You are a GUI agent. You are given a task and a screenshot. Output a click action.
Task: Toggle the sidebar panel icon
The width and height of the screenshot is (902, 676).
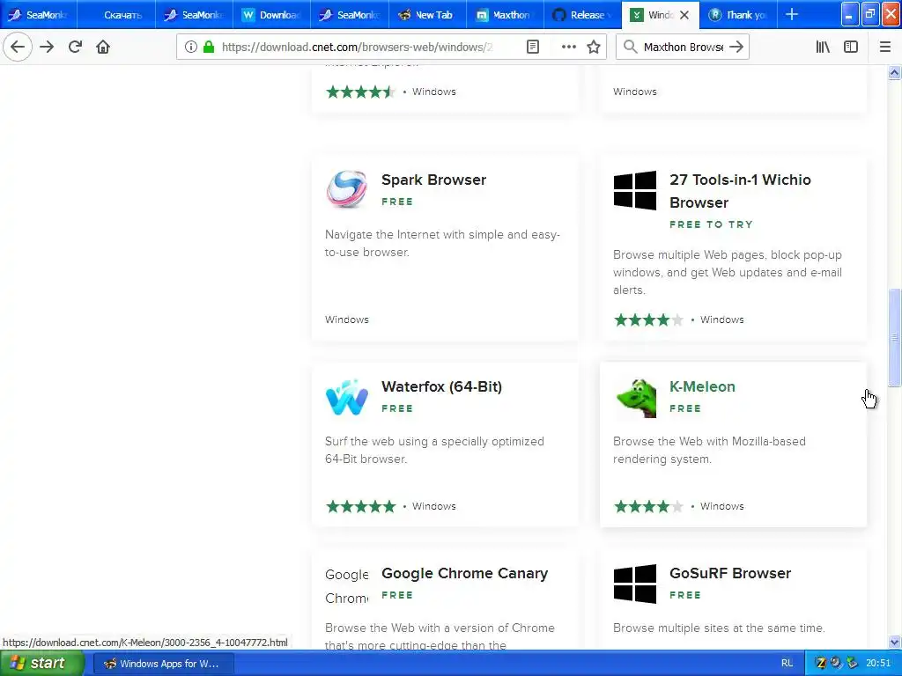pos(851,47)
